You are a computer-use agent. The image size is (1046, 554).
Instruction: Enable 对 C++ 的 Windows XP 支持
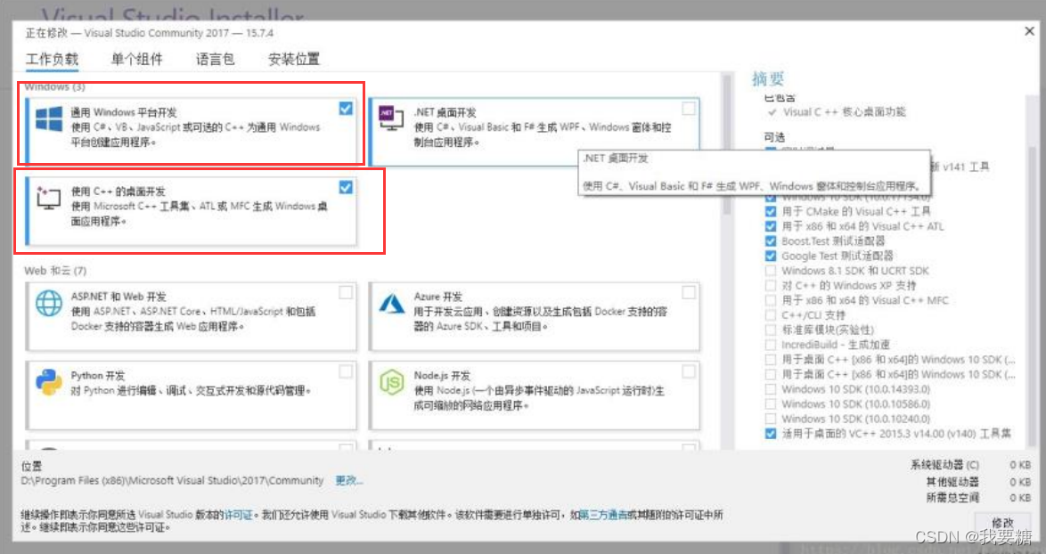tap(771, 285)
